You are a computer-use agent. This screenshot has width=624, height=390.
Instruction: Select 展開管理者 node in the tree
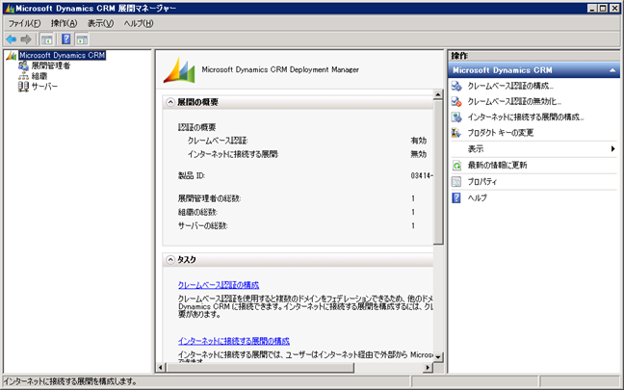pyautogui.click(x=50, y=66)
